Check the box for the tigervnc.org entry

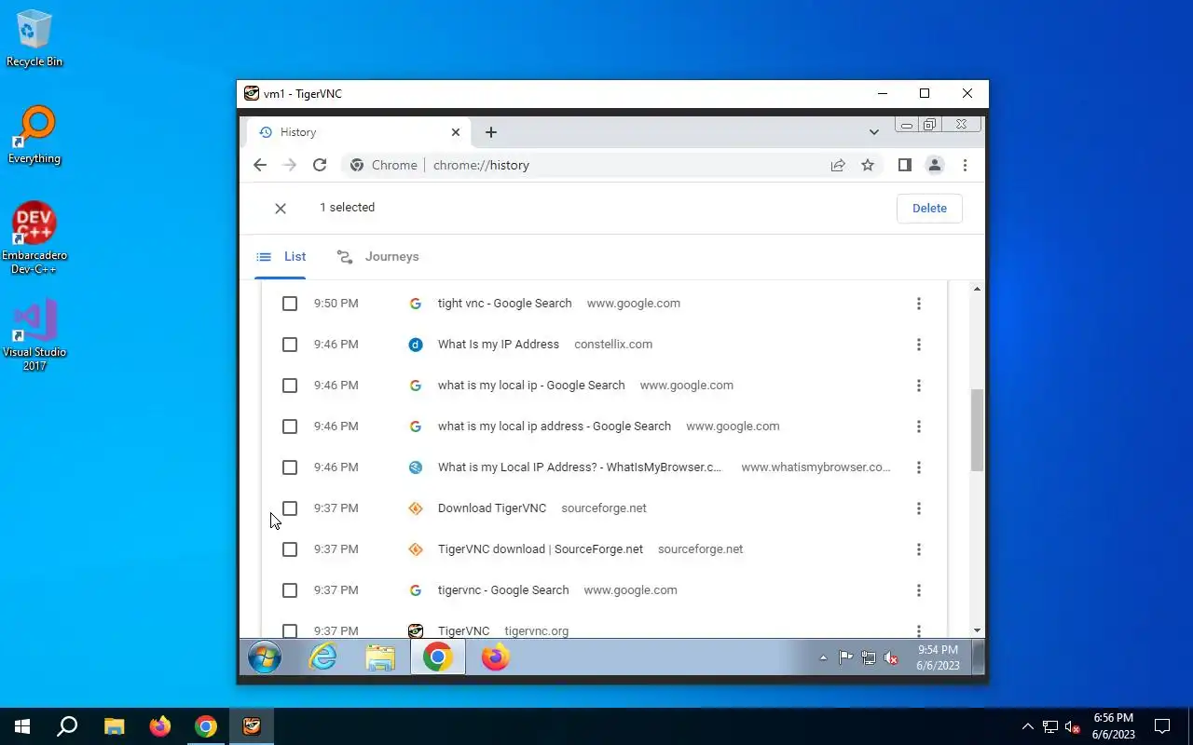pos(290,630)
